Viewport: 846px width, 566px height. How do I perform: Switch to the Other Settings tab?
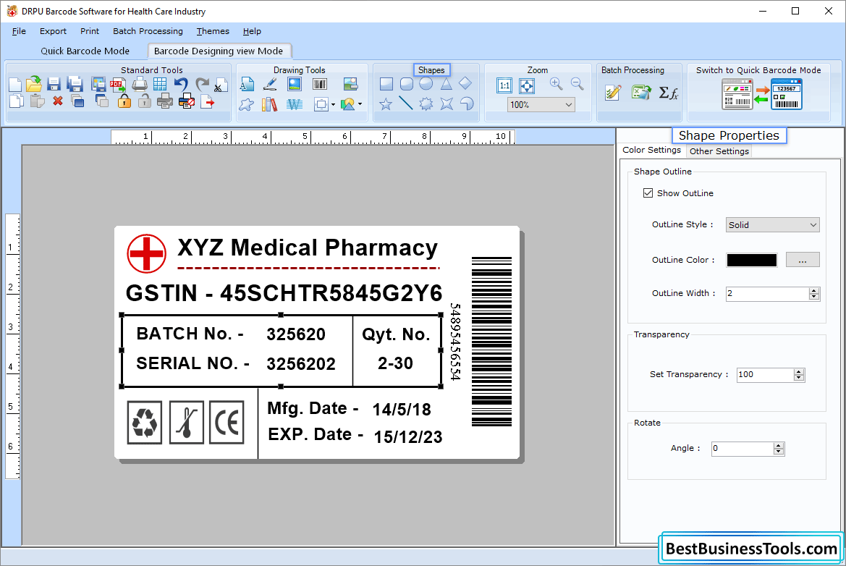click(x=719, y=151)
